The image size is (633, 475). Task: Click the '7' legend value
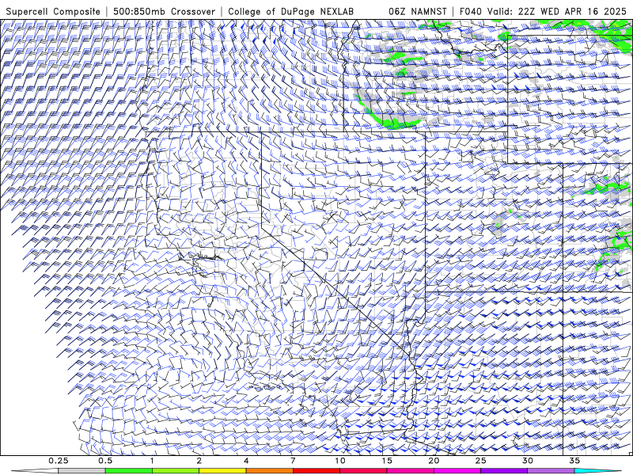(x=293, y=461)
